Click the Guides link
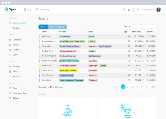Image resolution: width=166 pixels, height=119 pixels. click(x=42, y=94)
